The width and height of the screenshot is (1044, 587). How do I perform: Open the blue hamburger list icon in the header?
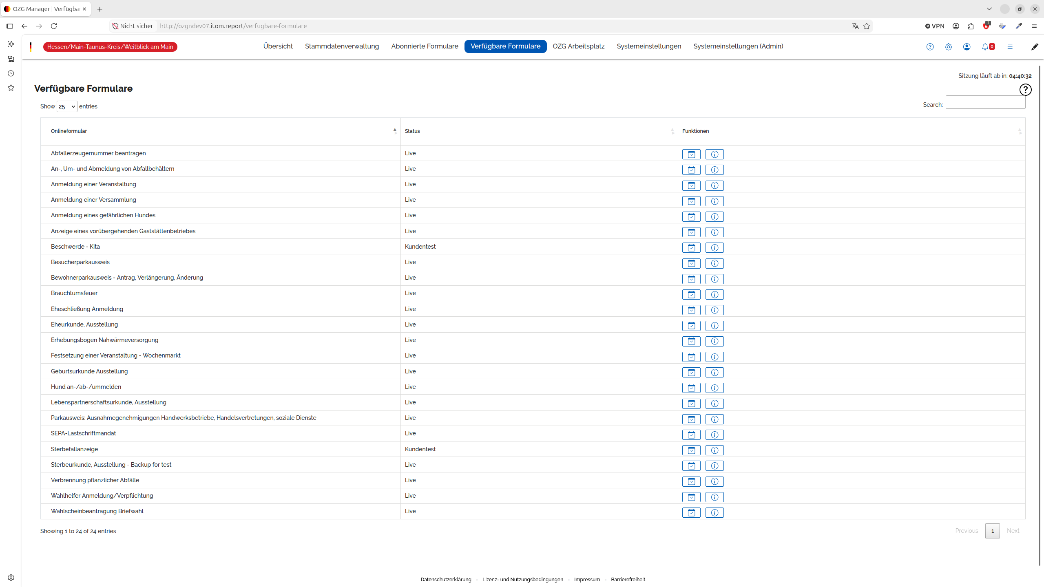(1010, 46)
